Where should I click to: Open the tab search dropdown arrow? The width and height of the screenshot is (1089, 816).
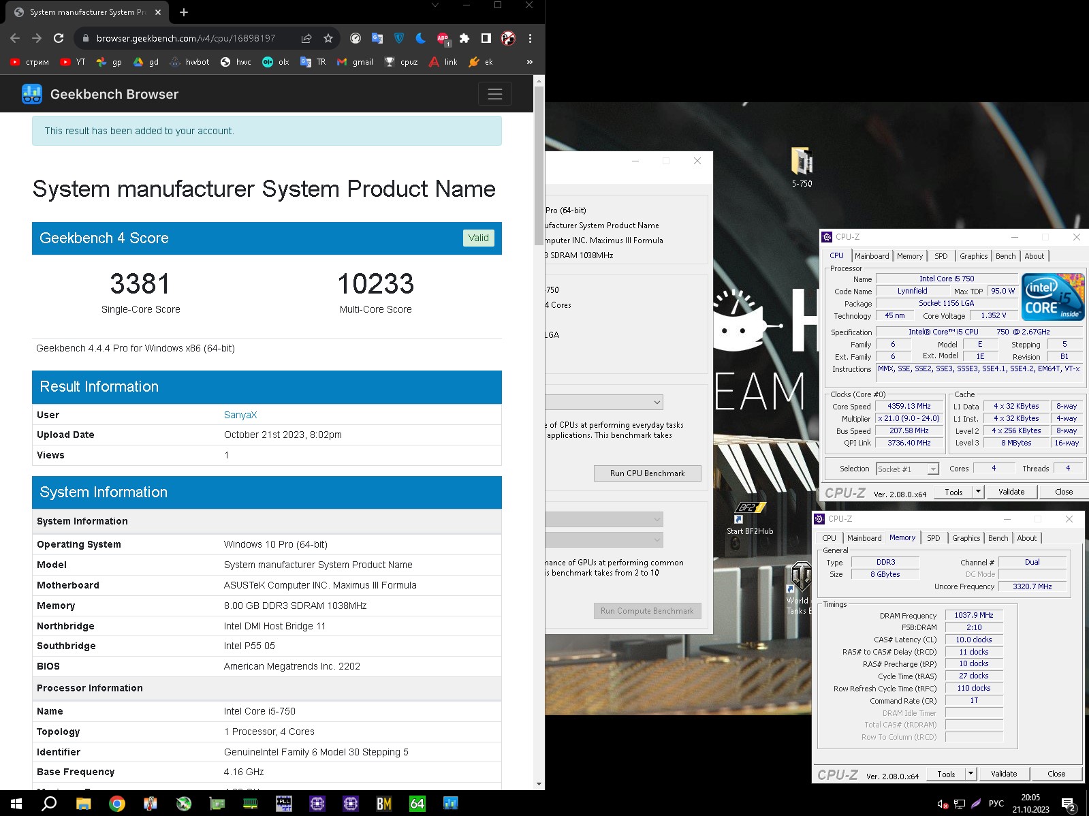click(435, 5)
